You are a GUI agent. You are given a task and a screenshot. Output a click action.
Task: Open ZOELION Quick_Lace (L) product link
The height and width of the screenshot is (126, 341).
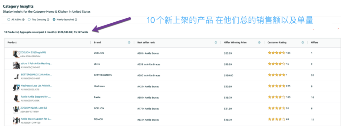point(33,107)
